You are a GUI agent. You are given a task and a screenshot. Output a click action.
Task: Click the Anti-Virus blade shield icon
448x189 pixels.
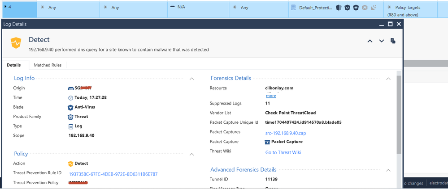pyautogui.click(x=70, y=107)
